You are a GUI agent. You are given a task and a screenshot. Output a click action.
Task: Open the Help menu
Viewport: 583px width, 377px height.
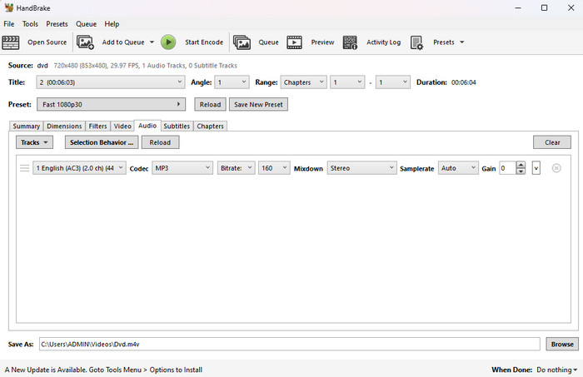112,24
